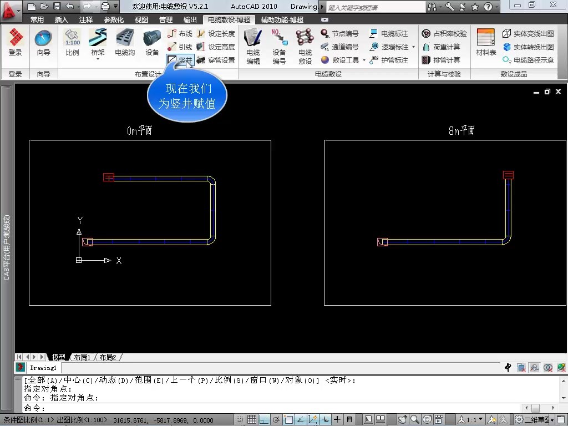Image resolution: width=568 pixels, height=426 pixels.
Task: Open the SteeringWheel from status bar
Action: click(427, 420)
